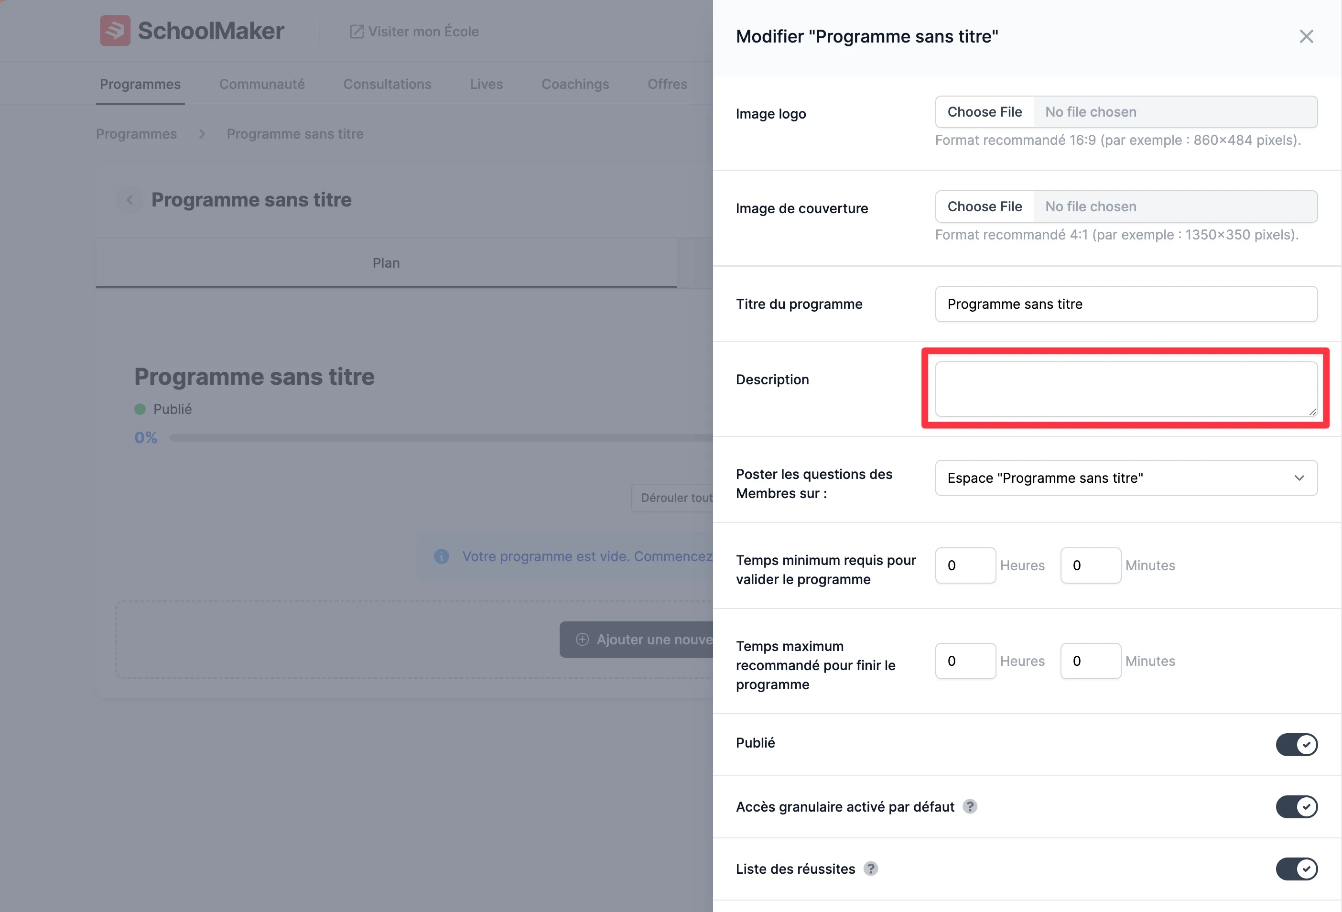Close the Modifier program panel
1342x912 pixels.
[1306, 36]
